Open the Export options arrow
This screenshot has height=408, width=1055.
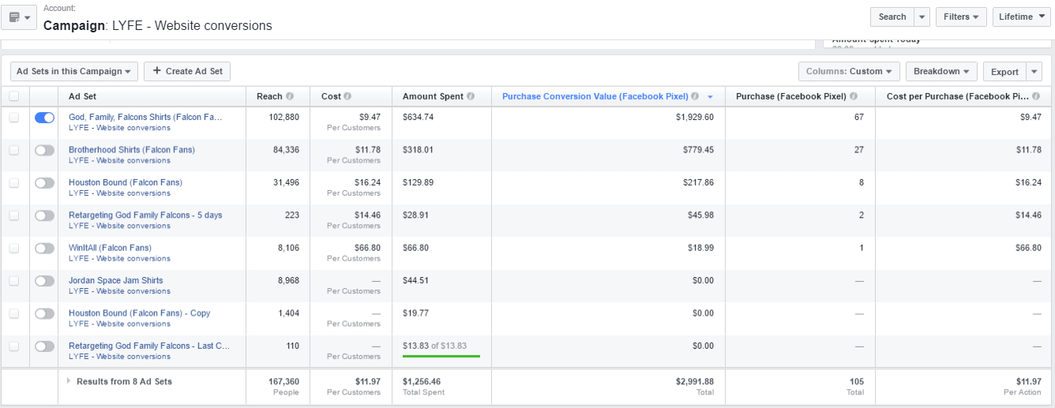point(1034,71)
